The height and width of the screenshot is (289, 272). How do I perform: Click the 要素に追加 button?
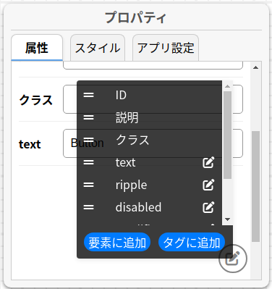(117, 242)
